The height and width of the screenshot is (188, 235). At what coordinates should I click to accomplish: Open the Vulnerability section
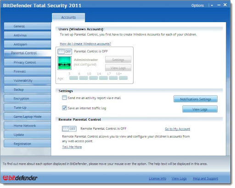[27, 80]
